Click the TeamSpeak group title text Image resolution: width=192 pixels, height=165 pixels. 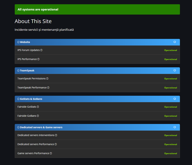27,70
